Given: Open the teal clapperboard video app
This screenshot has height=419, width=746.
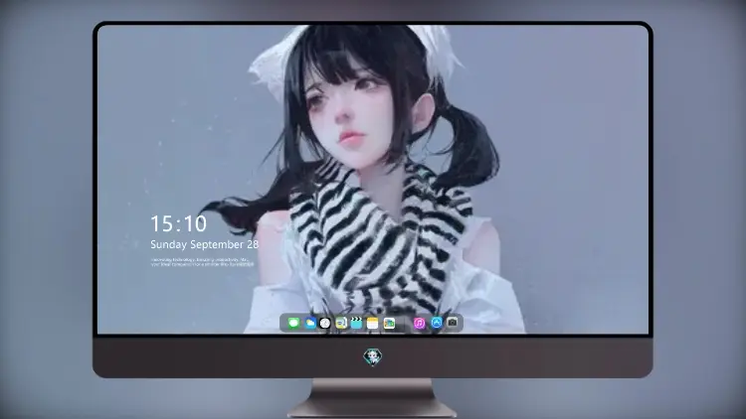Looking at the screenshot, I should [356, 323].
